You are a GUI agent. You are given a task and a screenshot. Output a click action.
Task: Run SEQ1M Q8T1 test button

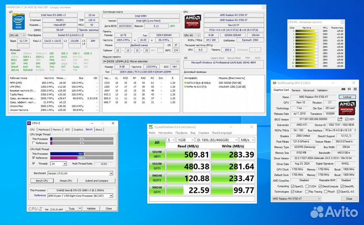pyautogui.click(x=157, y=154)
